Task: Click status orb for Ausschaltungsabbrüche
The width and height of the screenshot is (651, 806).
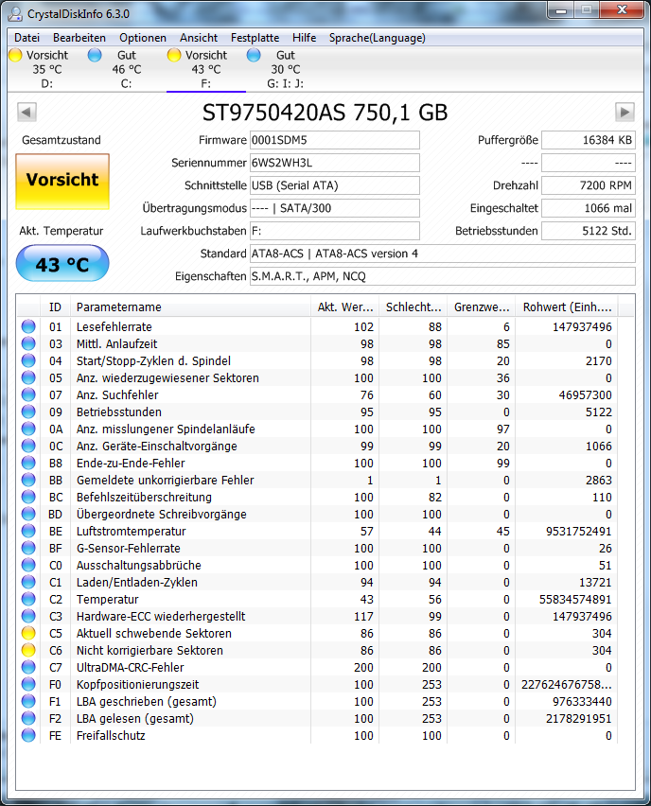Action: point(28,565)
